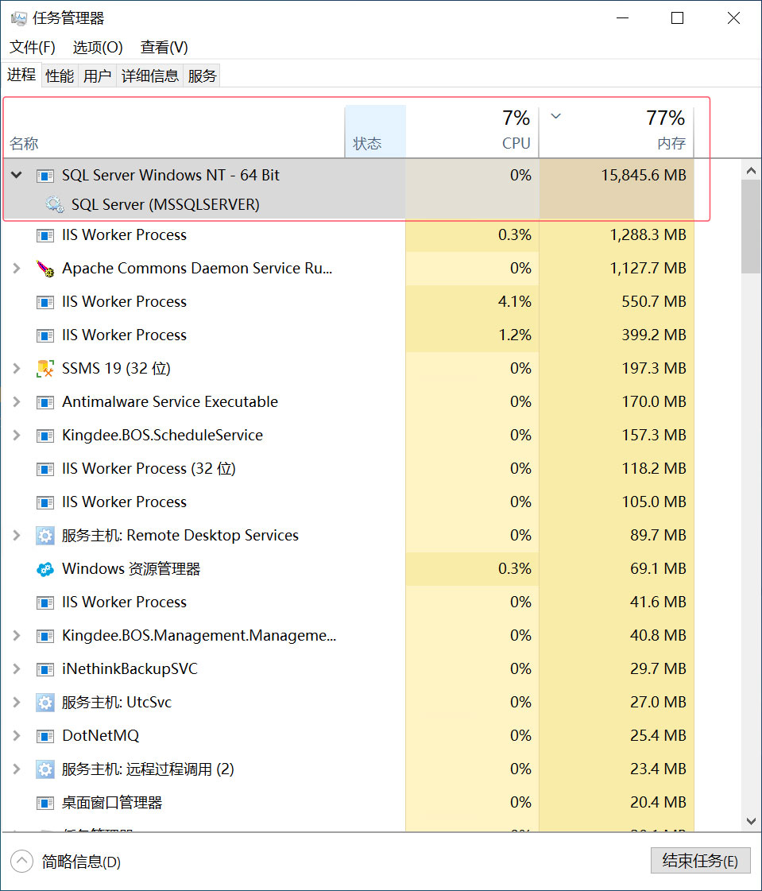
Task: Click the Antimalware Service Executable icon
Action: point(44,402)
